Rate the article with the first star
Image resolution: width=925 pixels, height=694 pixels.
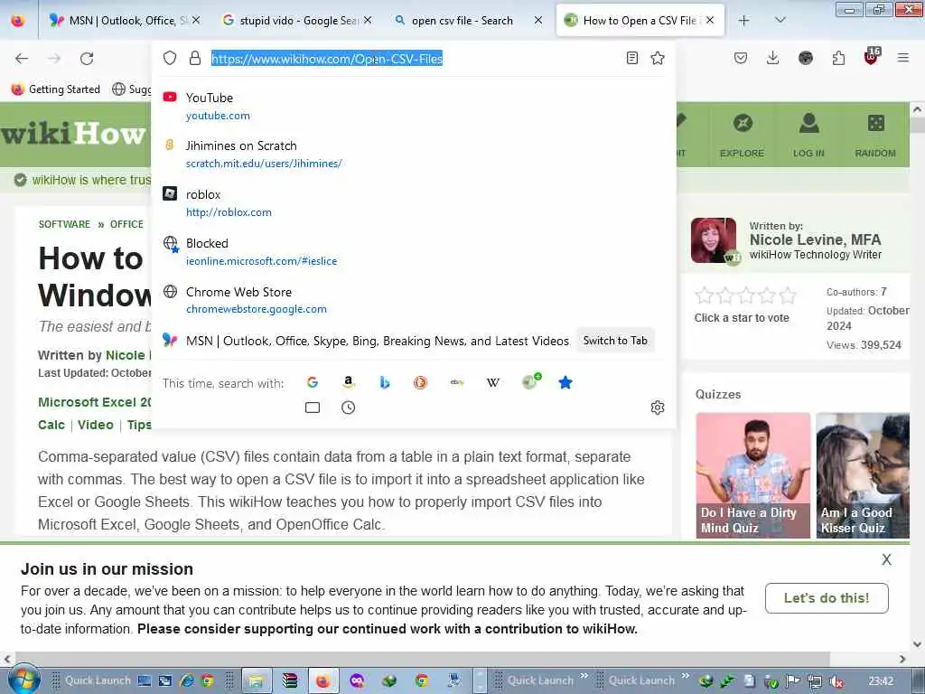[x=704, y=295]
